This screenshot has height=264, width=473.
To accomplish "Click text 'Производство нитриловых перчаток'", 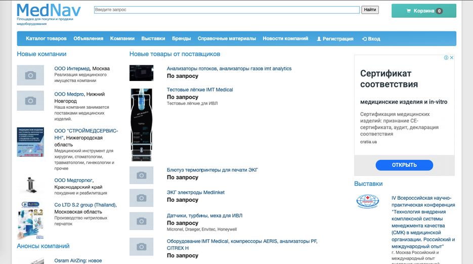I will (x=81, y=221).
